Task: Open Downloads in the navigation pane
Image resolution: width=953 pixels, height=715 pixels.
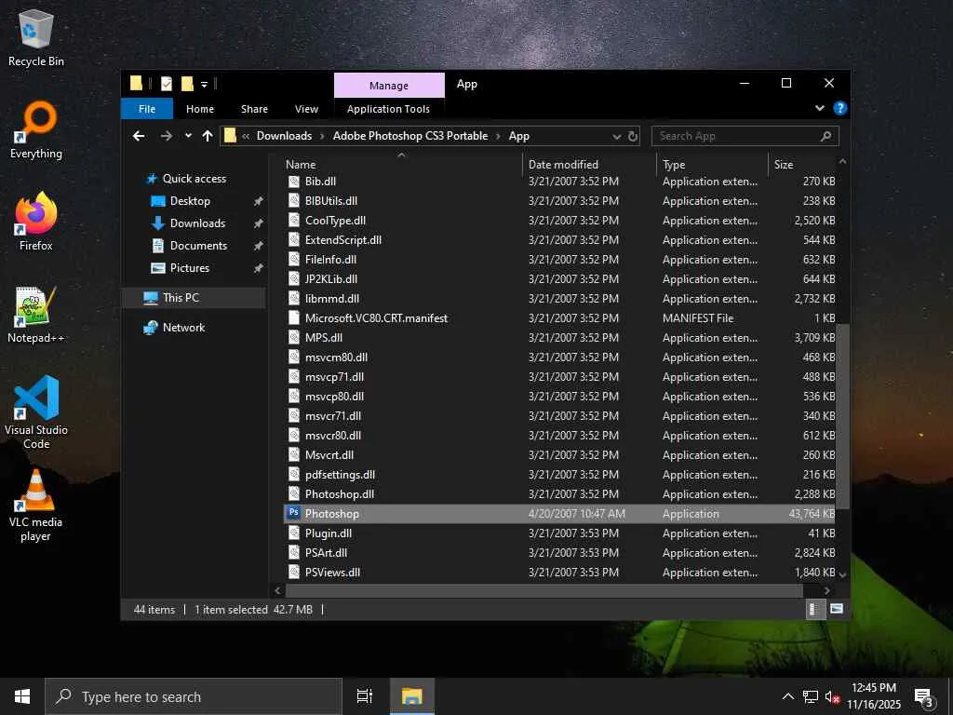Action: click(x=197, y=223)
